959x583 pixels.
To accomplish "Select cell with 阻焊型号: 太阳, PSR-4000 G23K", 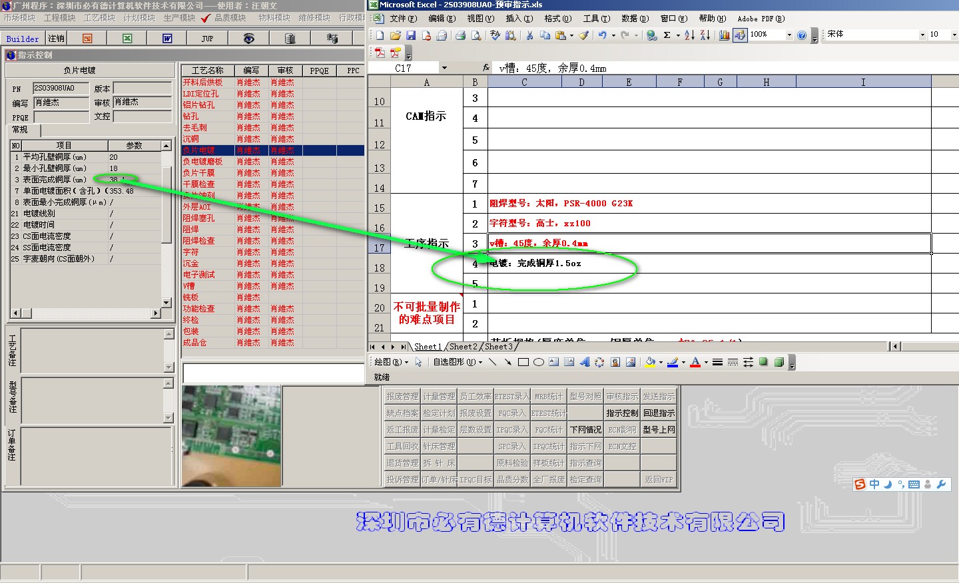I will [x=709, y=204].
